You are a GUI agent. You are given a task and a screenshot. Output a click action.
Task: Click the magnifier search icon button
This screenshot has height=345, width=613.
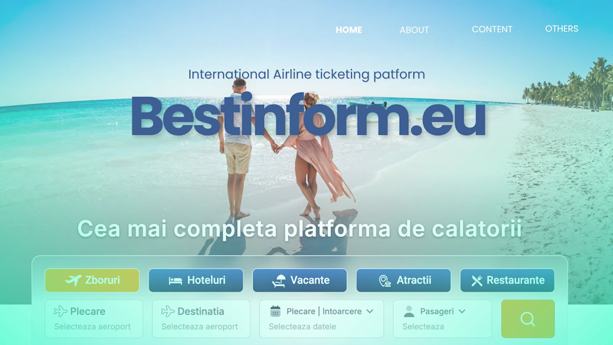point(528,319)
